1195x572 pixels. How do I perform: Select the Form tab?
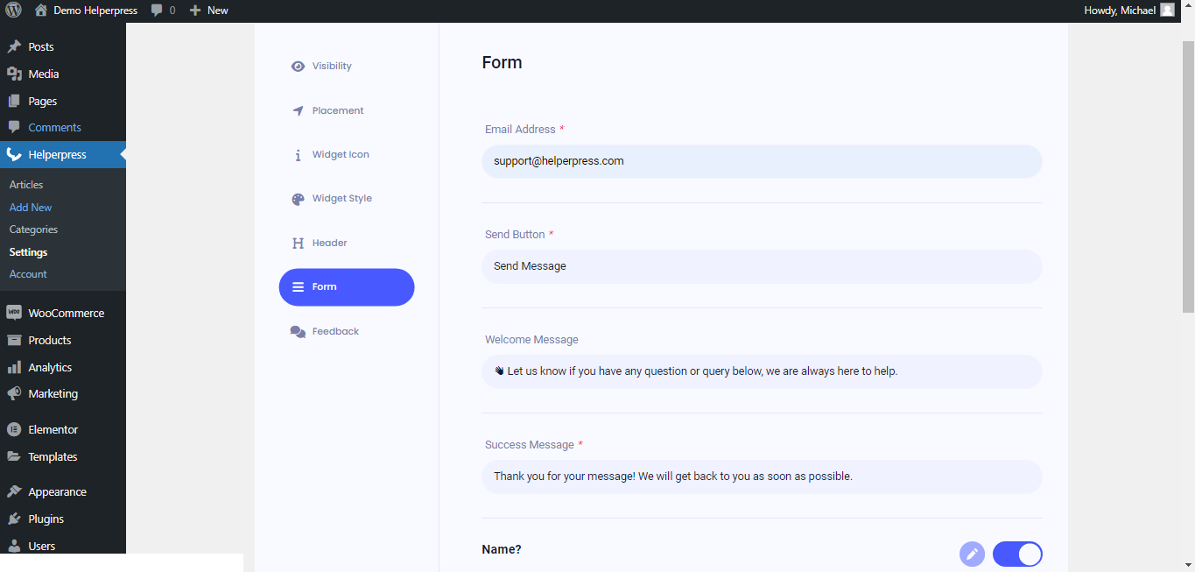pyautogui.click(x=347, y=287)
